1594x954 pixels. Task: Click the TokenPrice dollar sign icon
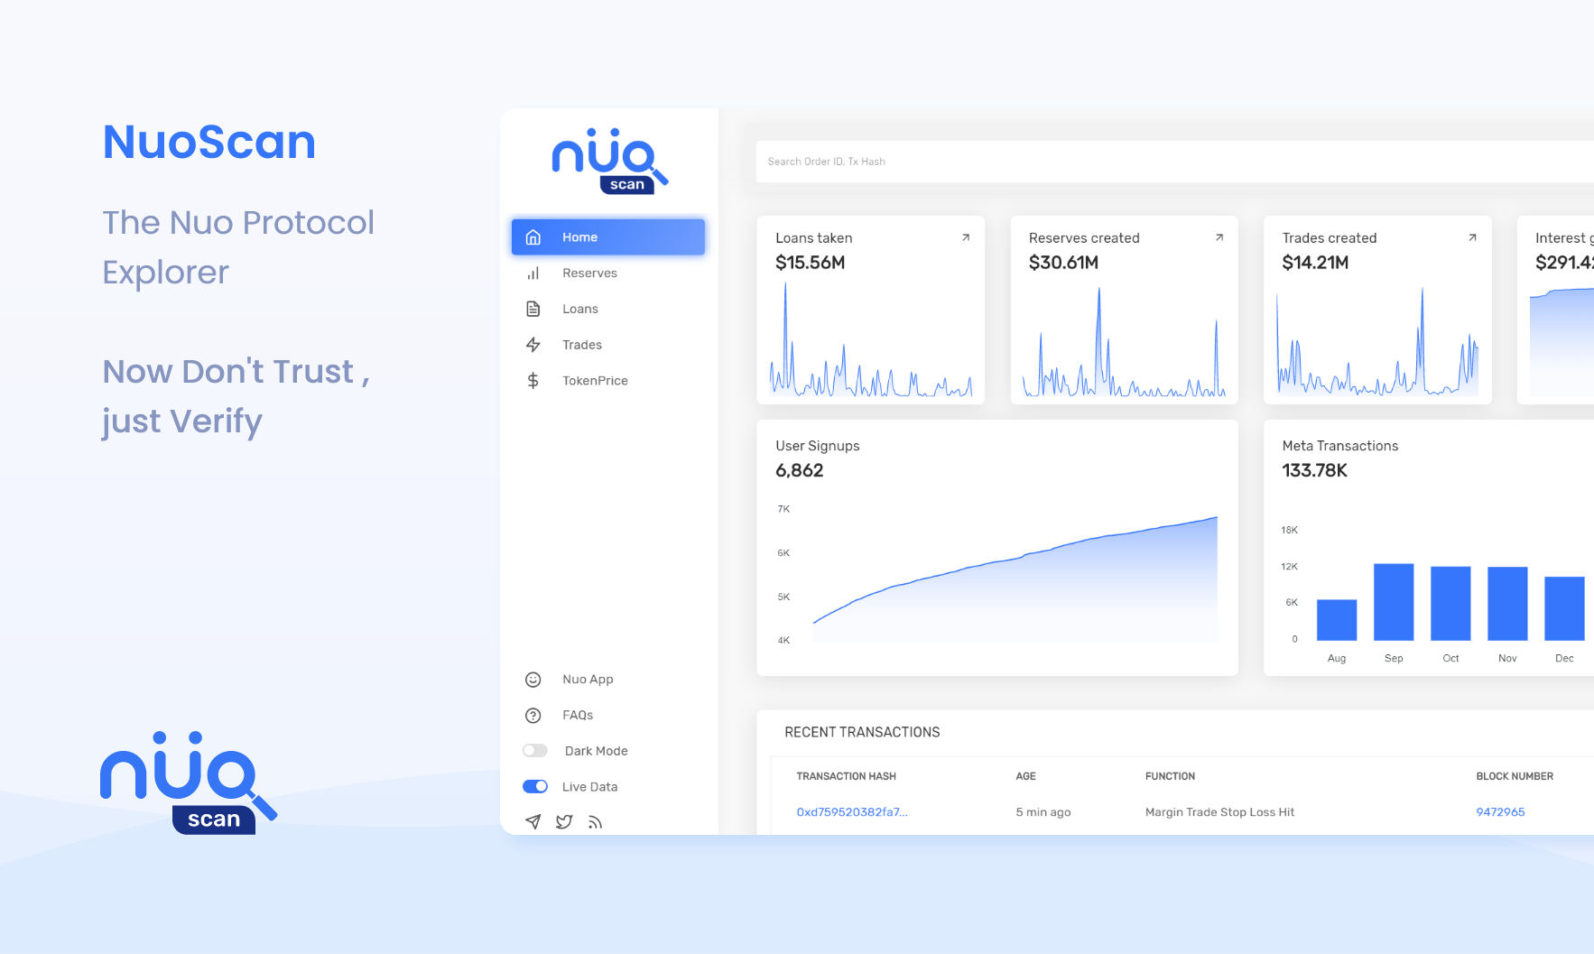click(x=533, y=381)
